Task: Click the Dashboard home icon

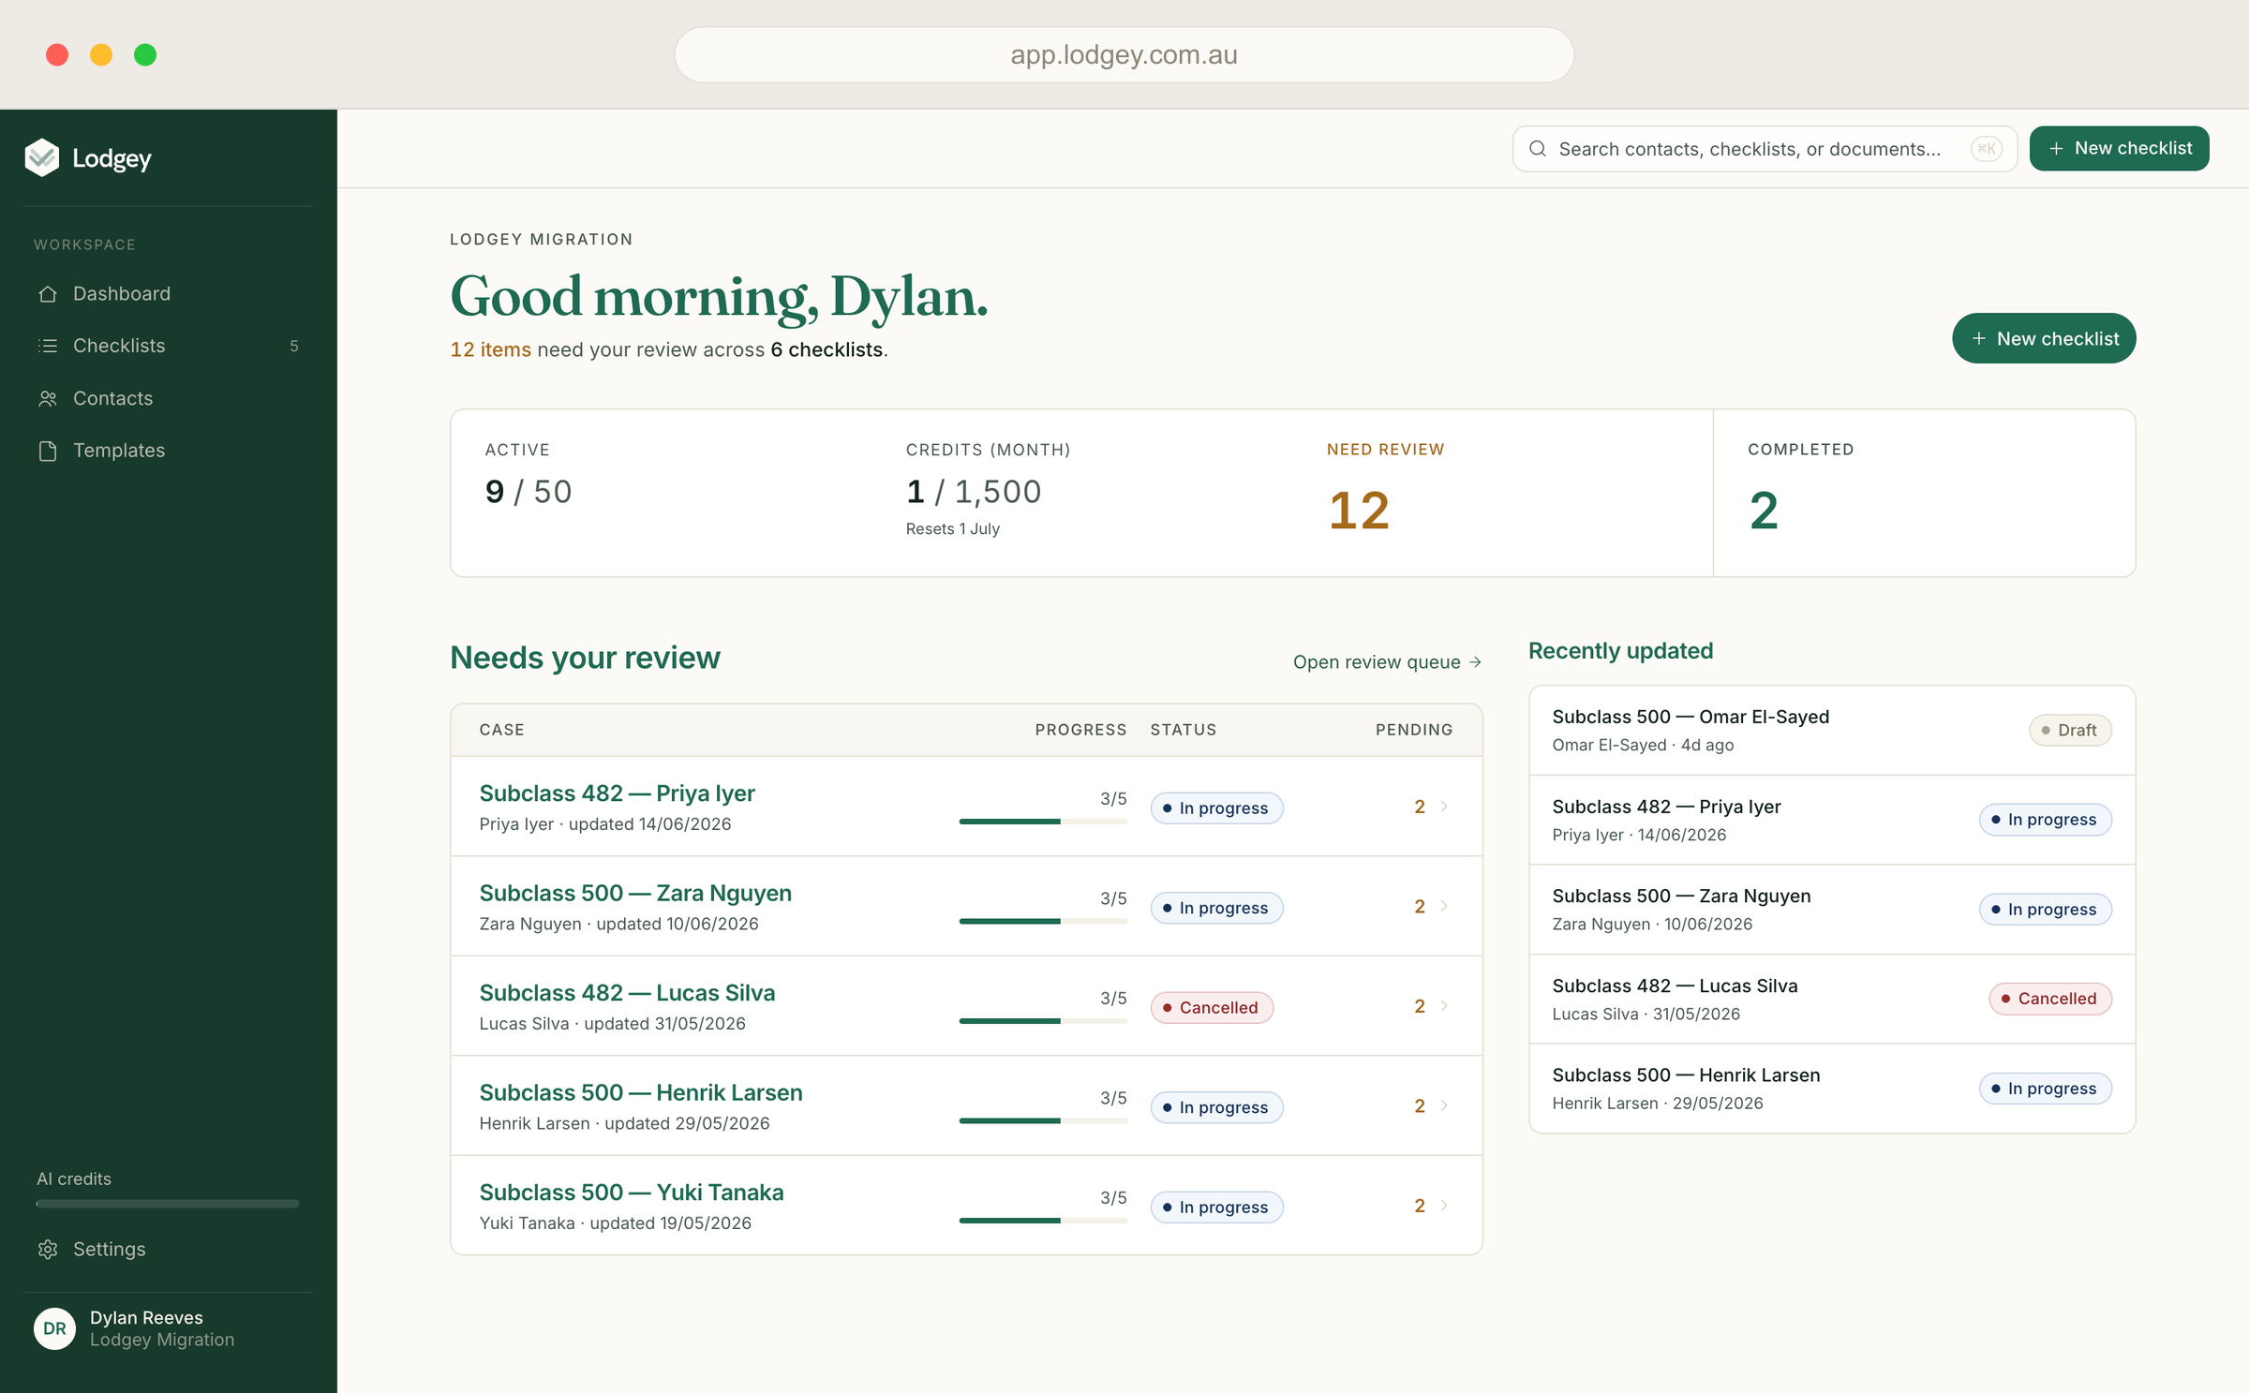Action: (x=48, y=294)
